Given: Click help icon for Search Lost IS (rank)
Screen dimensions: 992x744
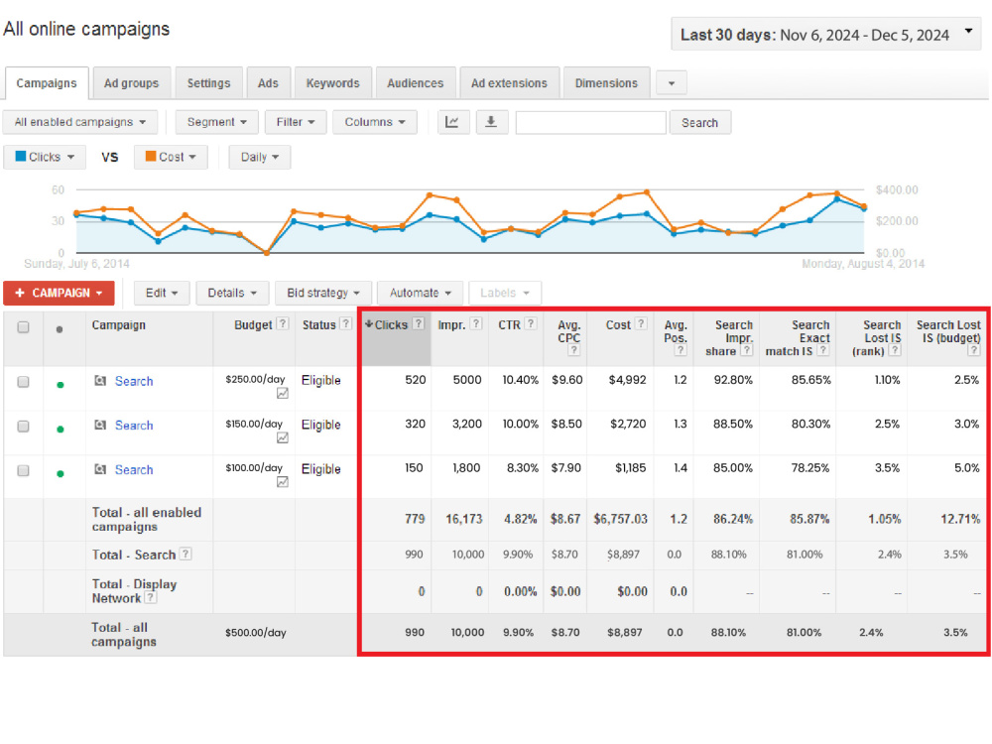Looking at the screenshot, I should pos(895,350).
